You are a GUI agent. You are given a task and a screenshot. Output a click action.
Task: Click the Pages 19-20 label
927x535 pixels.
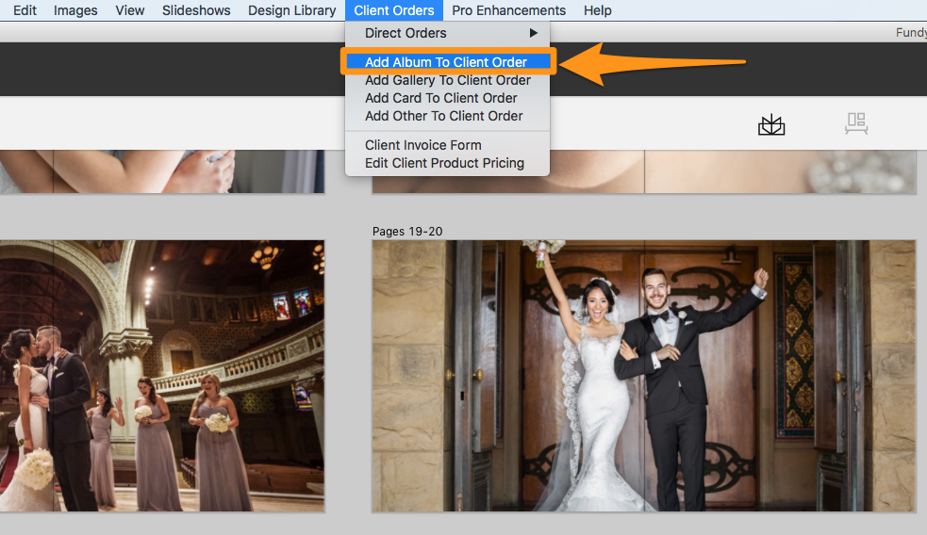407,232
